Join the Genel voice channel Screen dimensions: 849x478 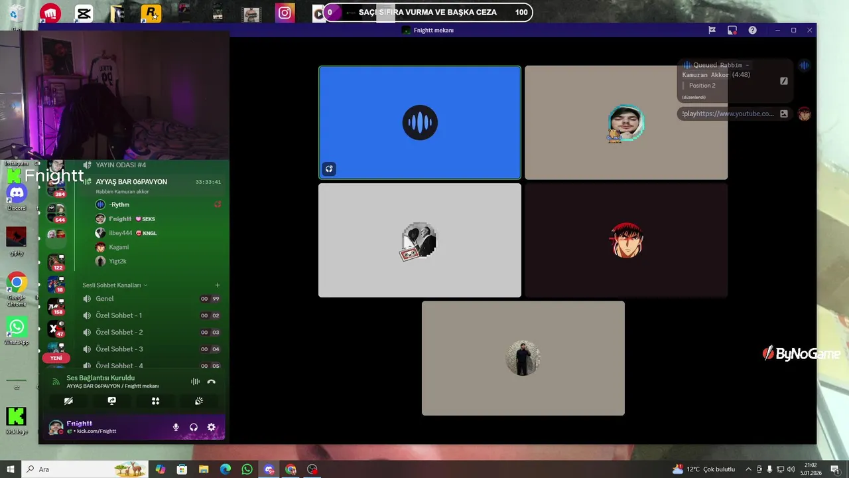(x=151, y=299)
